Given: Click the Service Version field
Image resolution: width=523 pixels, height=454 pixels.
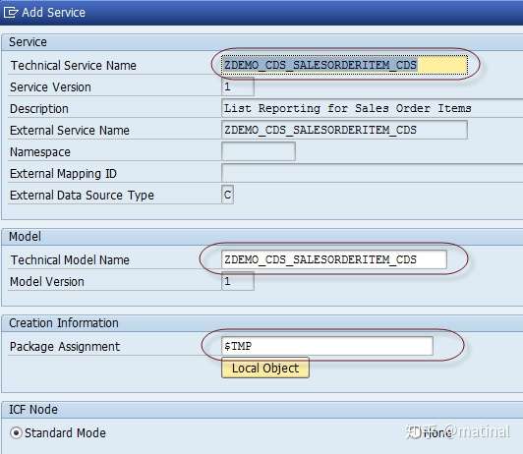Looking at the screenshot, I should (238, 87).
